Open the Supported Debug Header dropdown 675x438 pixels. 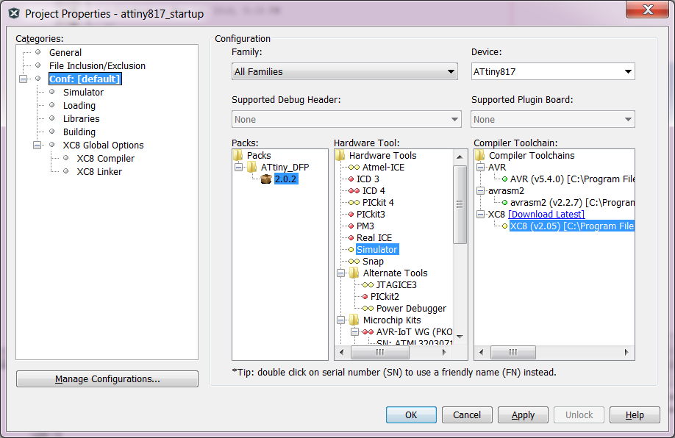[346, 119]
